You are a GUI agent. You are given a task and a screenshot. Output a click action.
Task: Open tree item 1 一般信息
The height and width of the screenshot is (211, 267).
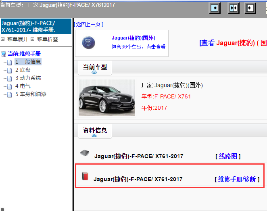[x=28, y=62]
